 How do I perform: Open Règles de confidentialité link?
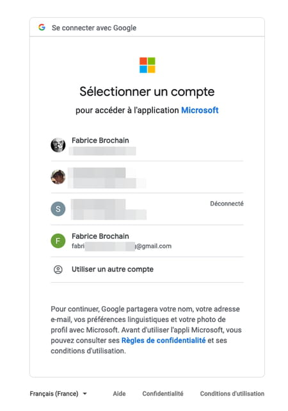(164, 340)
